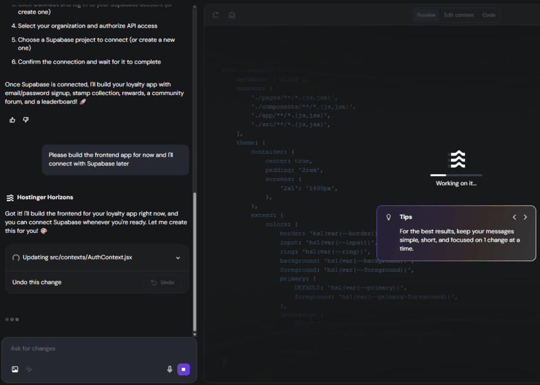Activate voice input with the microphone icon
Image resolution: width=540 pixels, height=385 pixels.
tap(170, 369)
